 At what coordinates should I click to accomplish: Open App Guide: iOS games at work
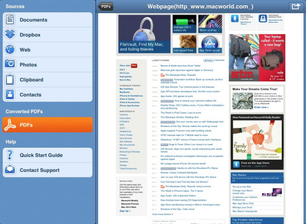(177, 96)
